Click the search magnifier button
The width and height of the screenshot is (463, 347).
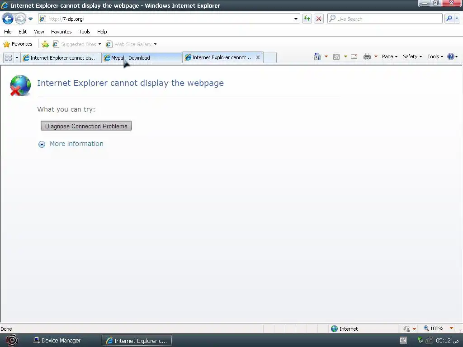449,19
